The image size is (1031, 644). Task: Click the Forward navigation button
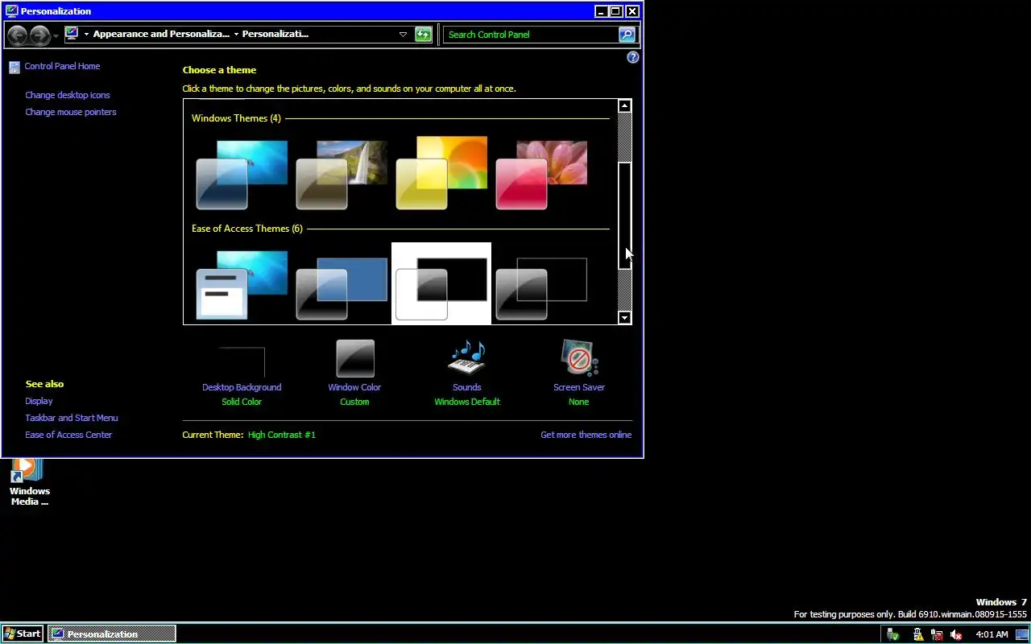tap(39, 35)
